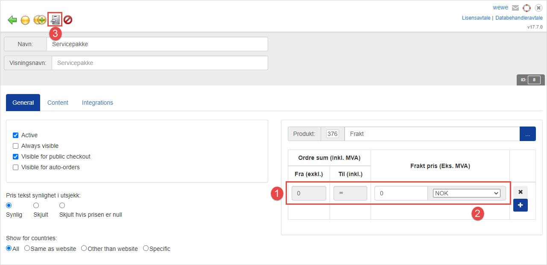
Task: Click the Visningsnavn input field
Action: point(160,63)
